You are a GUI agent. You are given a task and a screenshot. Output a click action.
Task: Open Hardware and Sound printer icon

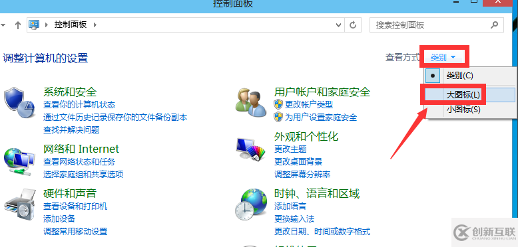coord(19,205)
